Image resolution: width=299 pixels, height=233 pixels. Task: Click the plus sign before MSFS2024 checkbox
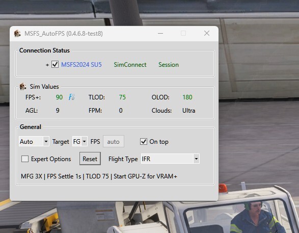[47, 65]
